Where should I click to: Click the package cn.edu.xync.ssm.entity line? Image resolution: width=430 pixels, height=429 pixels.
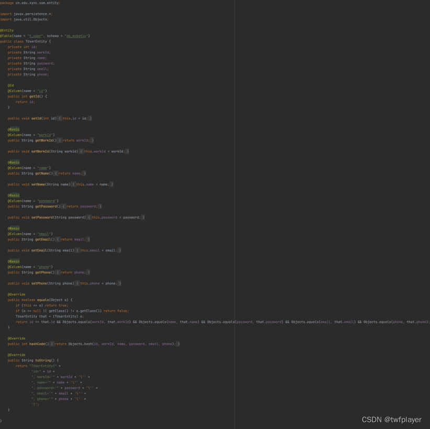click(x=30, y=3)
